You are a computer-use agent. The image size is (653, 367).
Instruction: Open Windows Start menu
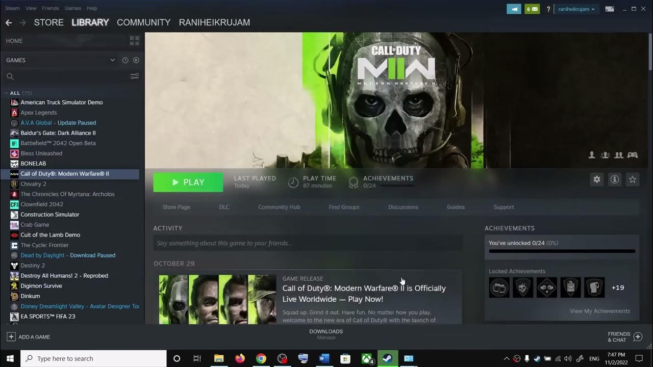click(10, 358)
